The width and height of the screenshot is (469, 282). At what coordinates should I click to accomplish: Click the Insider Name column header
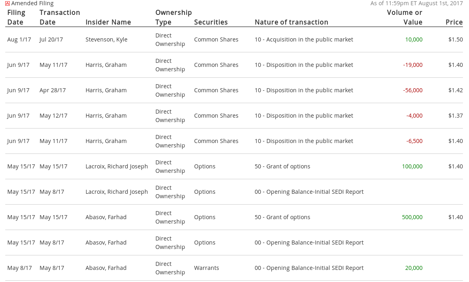(108, 22)
